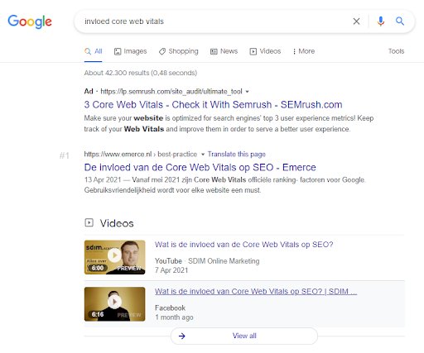Screen dimensions: 424x353
Task: Start voice search with microphone icon
Action: tap(381, 21)
